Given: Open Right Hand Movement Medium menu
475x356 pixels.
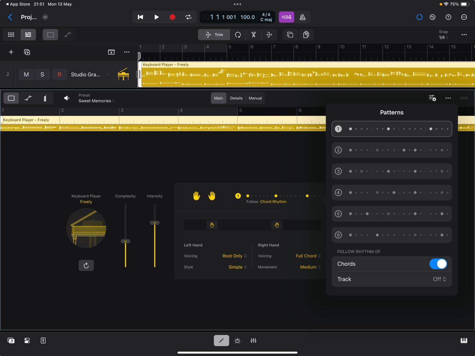Looking at the screenshot, I should pos(310,267).
